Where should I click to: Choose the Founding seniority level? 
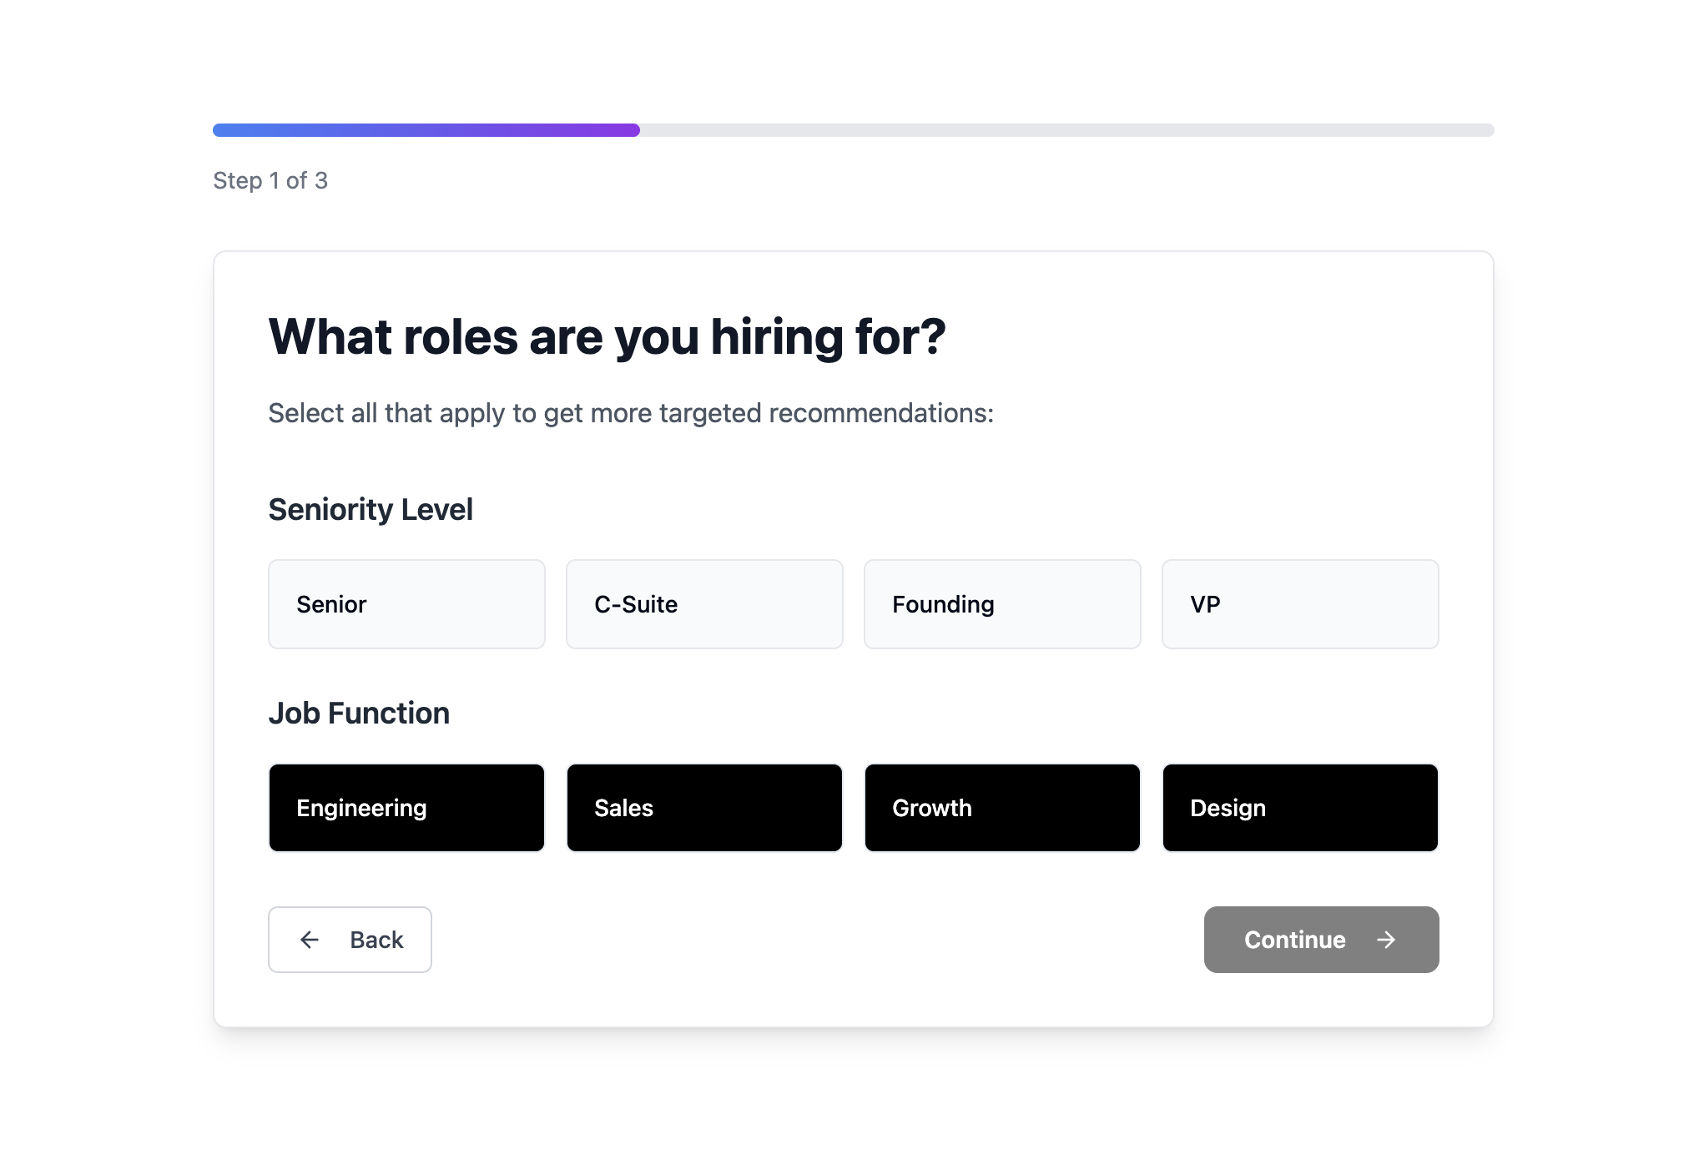(x=1002, y=604)
